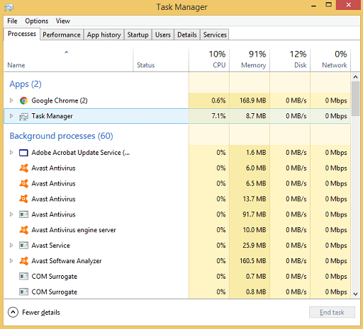Image resolution: width=363 pixels, height=329 pixels.
Task: Expand Adobe Acrobat Update Service entry
Action: (11, 153)
